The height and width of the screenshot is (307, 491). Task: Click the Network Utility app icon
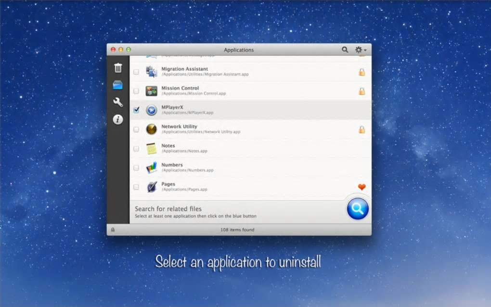[152, 129]
